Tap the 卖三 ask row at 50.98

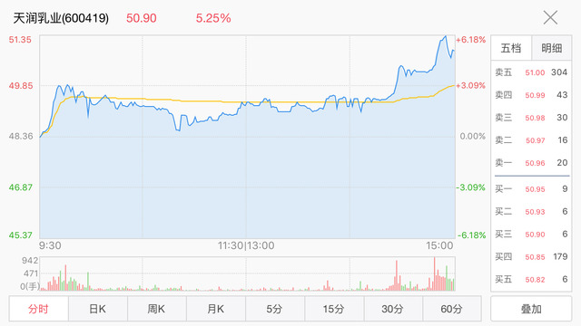pos(531,118)
